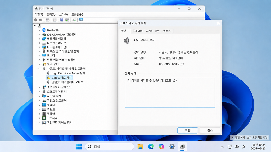Click the properties toolbar icon

[x=55, y=20]
